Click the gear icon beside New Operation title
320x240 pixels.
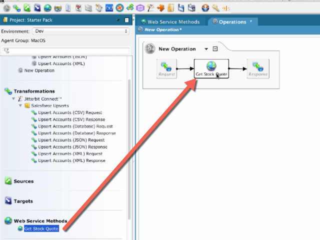(150, 49)
